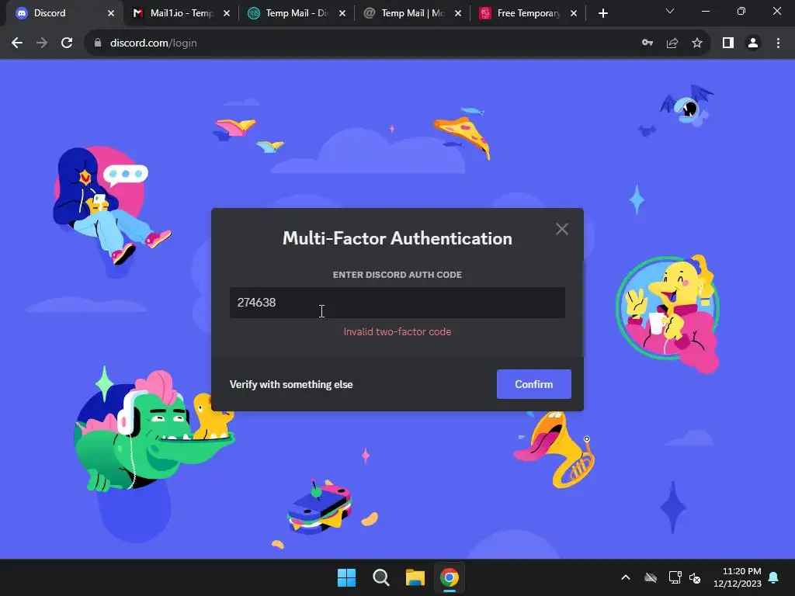
Task: Switch to the Temp Mail - Di tab
Action: click(x=297, y=13)
